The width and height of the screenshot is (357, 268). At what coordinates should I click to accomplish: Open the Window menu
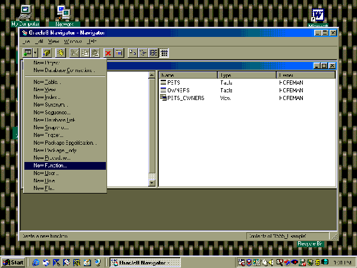(73, 42)
